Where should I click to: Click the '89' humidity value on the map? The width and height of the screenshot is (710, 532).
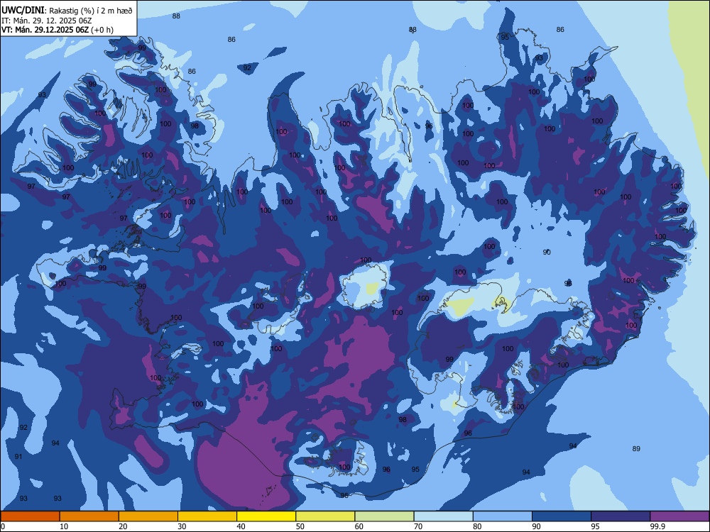coord(636,449)
